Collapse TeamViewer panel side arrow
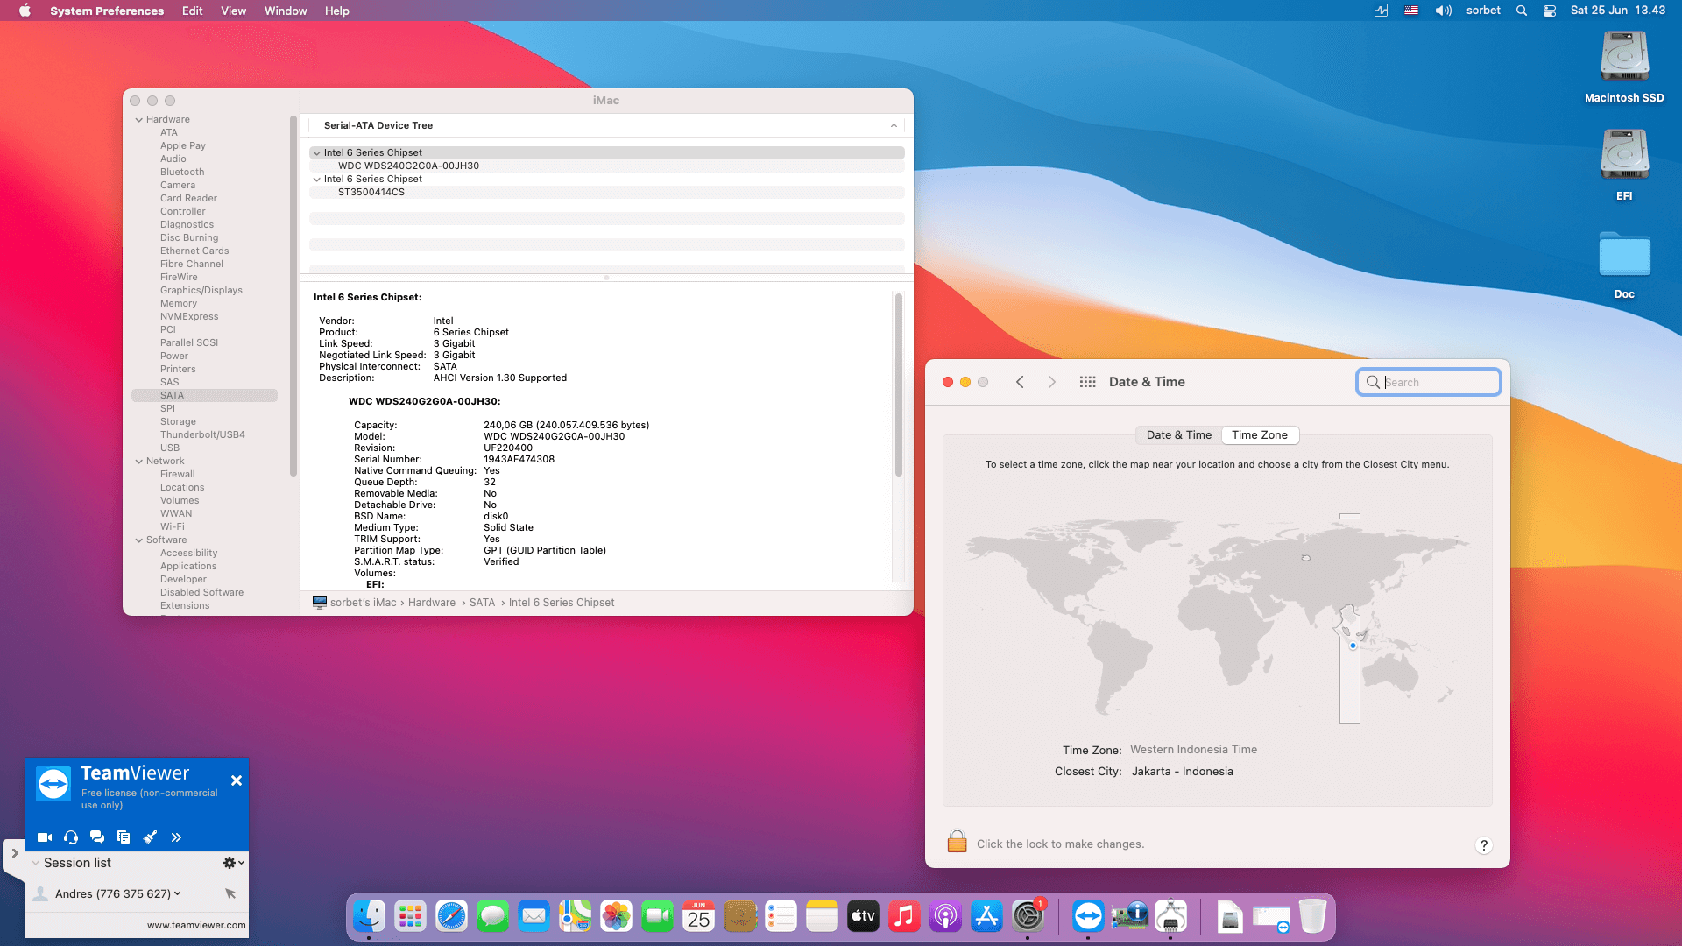The width and height of the screenshot is (1682, 946). click(x=14, y=853)
